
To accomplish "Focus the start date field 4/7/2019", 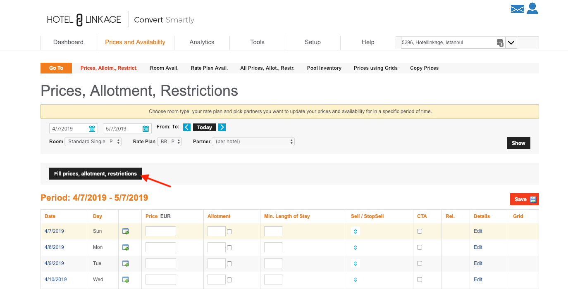I will [73, 129].
